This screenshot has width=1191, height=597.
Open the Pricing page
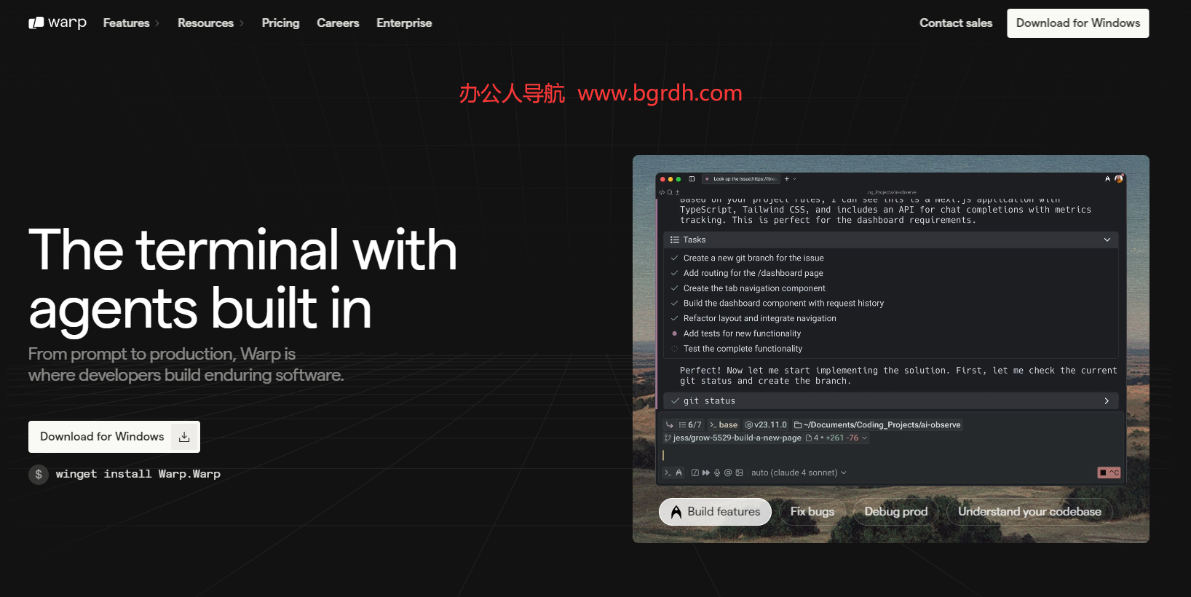tap(280, 23)
